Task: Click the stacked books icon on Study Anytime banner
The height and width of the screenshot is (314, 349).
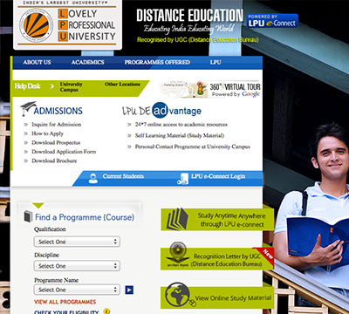Action: [177, 219]
